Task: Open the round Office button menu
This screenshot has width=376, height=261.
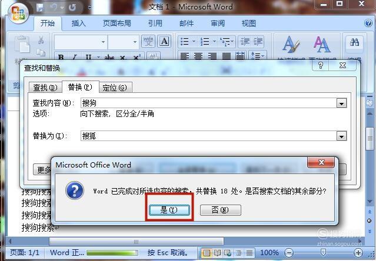Action: click(18, 13)
